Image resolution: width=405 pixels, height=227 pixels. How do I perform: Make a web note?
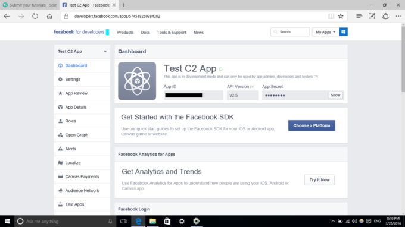372,16
